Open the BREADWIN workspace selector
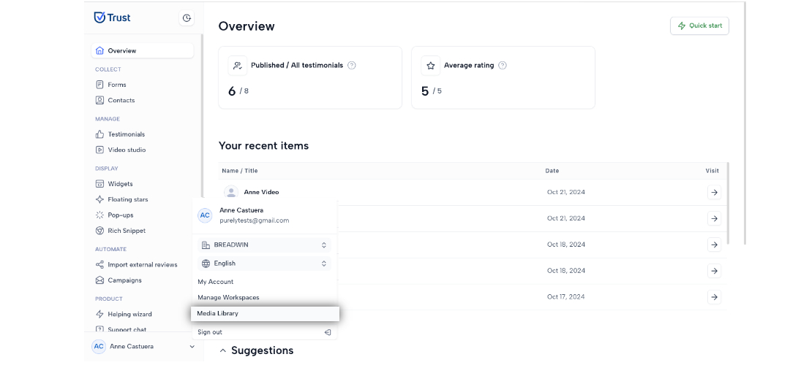Screen dimensions: 790x365 [265, 245]
